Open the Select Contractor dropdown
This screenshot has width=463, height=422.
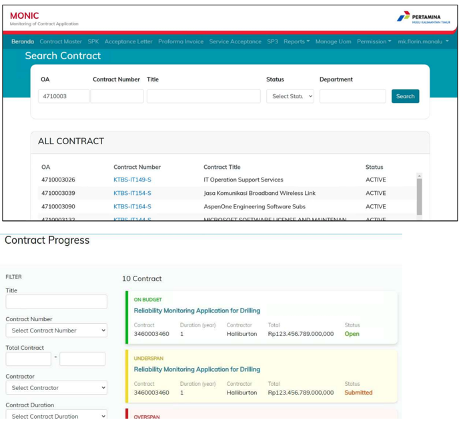click(x=56, y=388)
